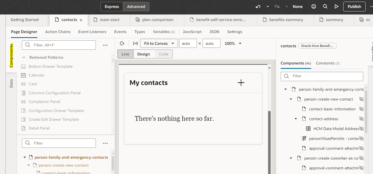
Task: Click the refresh canvas icon
Action: tap(122, 43)
